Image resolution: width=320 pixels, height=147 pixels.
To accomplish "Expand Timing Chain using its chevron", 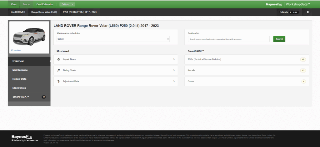I will [x=174, y=70].
